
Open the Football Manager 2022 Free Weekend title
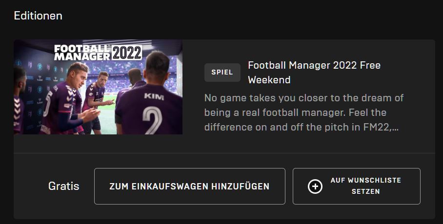click(x=314, y=73)
